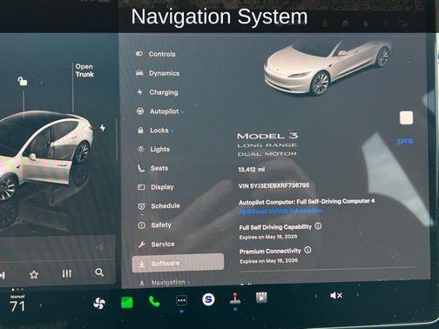Select the highlighted Software menu item
The height and width of the screenshot is (329, 439).
178,263
